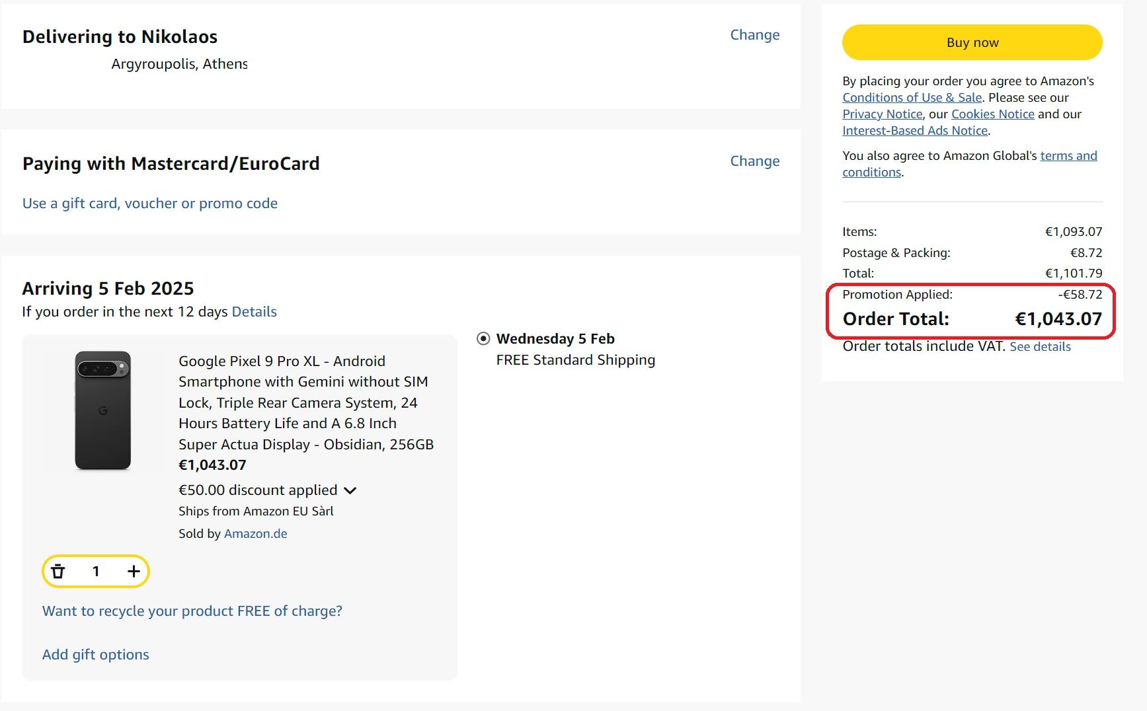Open Conditions of Use & Sale
Viewport: 1147px width, 711px height.
pyautogui.click(x=912, y=98)
